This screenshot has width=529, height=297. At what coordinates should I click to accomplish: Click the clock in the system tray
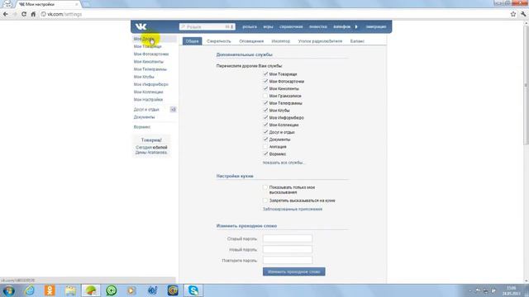(x=511, y=290)
